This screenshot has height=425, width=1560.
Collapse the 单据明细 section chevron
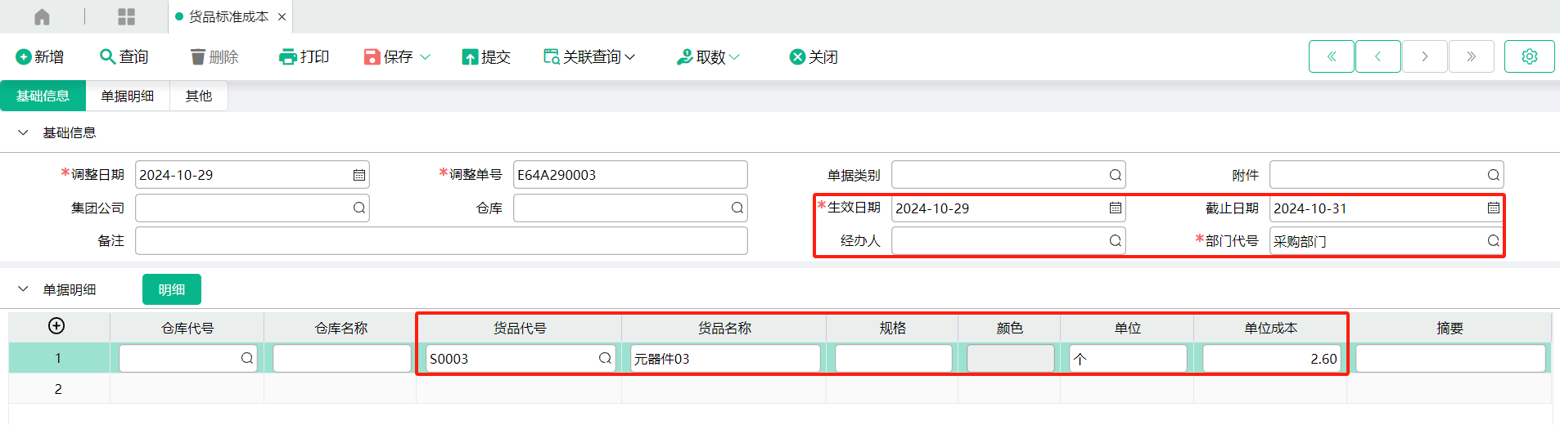coord(23,289)
